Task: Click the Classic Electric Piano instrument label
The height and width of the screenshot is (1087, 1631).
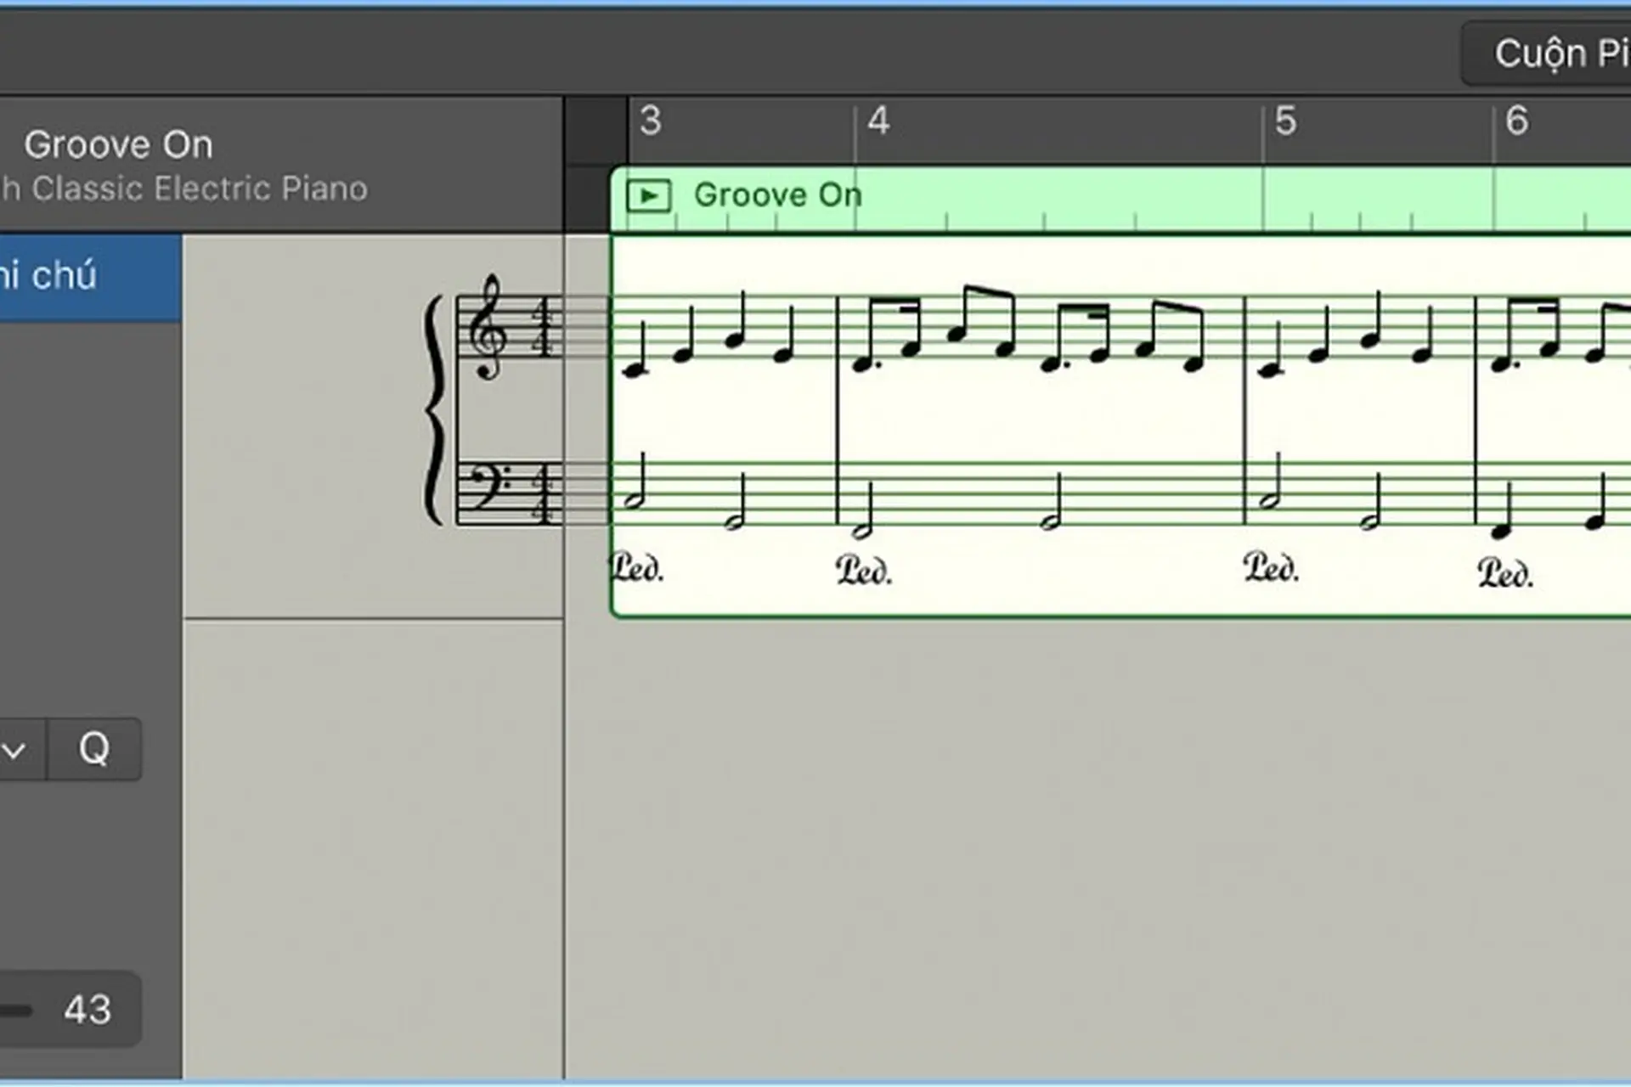Action: coord(200,189)
